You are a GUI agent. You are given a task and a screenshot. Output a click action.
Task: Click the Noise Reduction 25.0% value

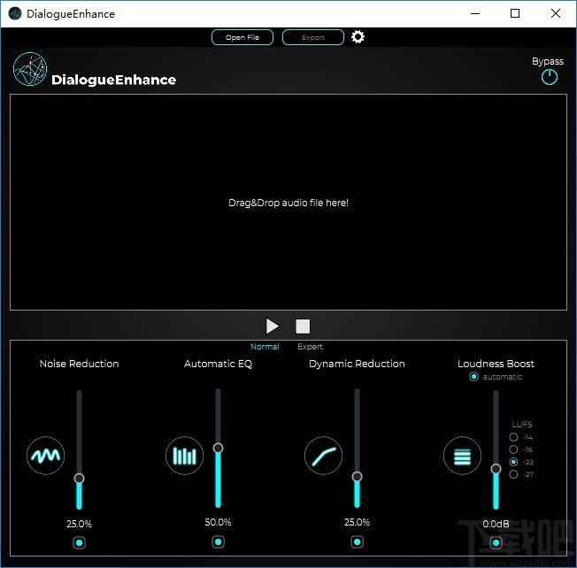tap(79, 524)
